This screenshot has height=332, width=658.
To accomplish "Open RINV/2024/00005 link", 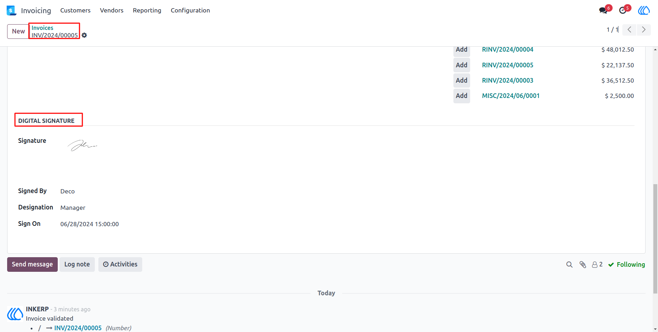I will [x=508, y=65].
